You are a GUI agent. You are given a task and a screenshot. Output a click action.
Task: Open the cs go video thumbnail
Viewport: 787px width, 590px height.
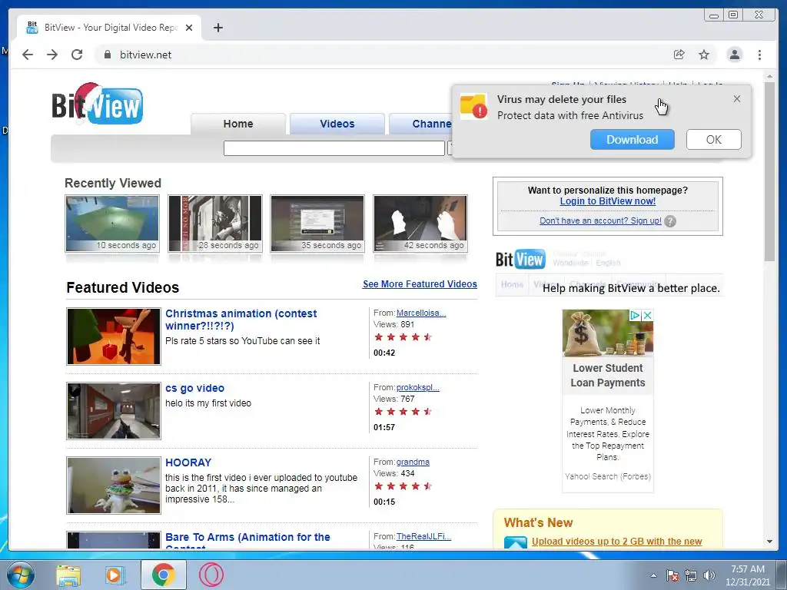(114, 411)
